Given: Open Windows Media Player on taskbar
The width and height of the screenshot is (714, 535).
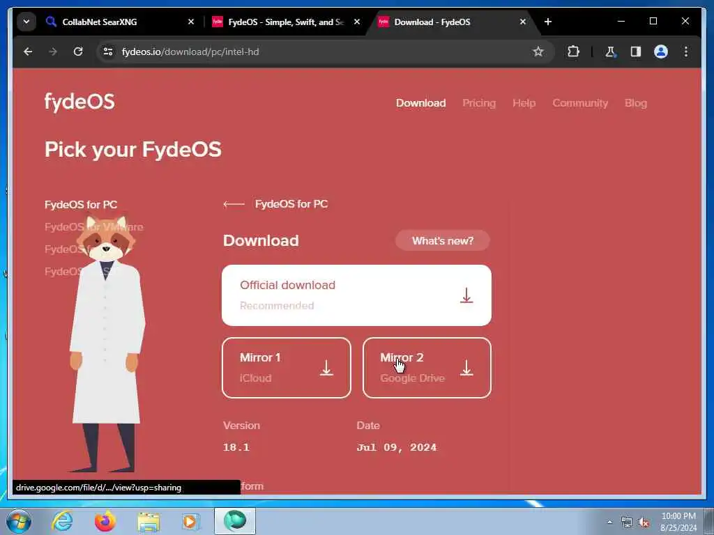Looking at the screenshot, I should click(190, 521).
